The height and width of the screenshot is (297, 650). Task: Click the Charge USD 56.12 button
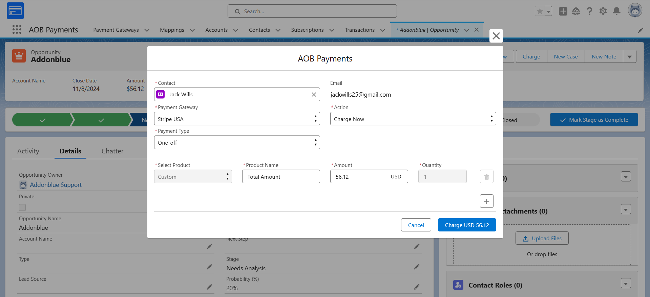click(467, 225)
